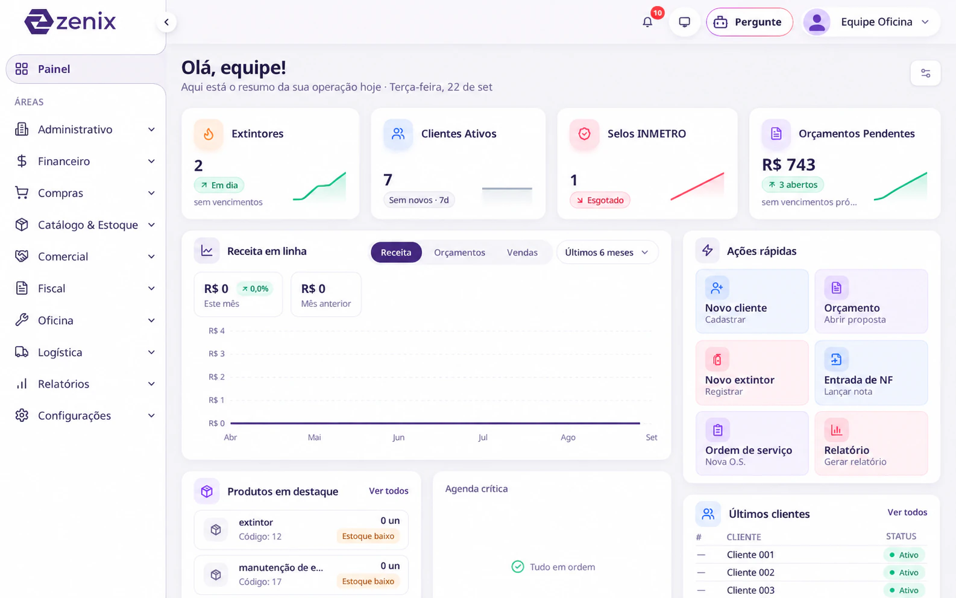Click the Novo cliente quick action
Image resolution: width=956 pixels, height=598 pixels.
[752, 301]
